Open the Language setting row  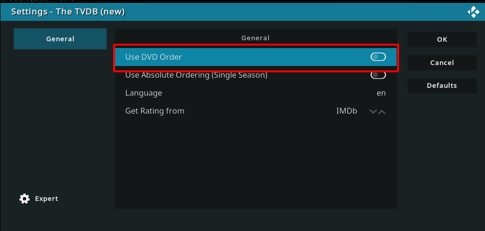pyautogui.click(x=256, y=93)
